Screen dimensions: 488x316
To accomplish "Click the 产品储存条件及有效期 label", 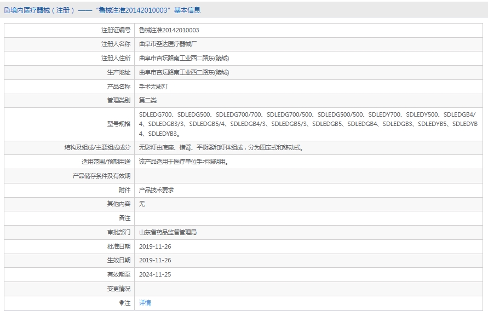I will (x=101, y=176).
